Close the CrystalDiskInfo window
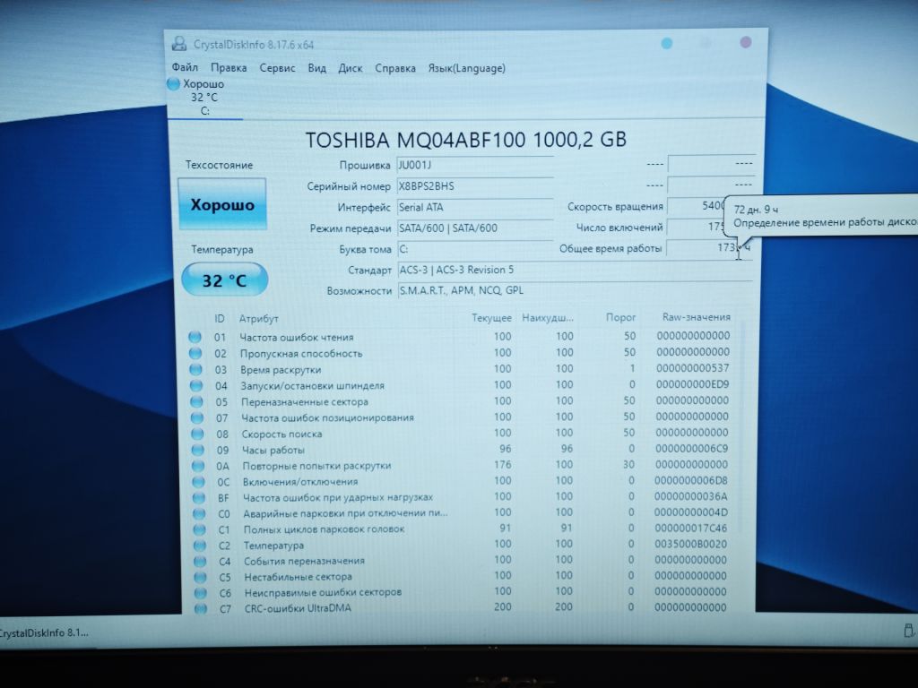 745,43
